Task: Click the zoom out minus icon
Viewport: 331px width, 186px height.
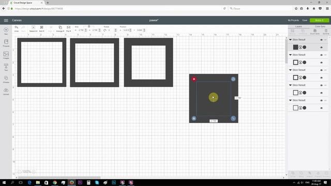Action: click(20, 172)
